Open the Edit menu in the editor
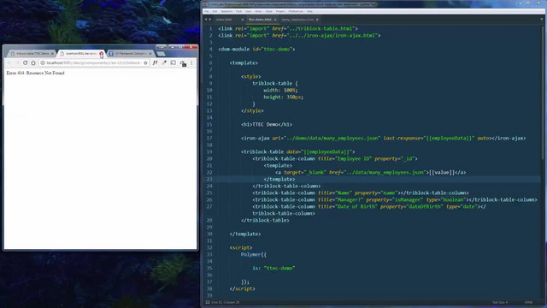The height and width of the screenshot is (308, 547). pos(215,11)
